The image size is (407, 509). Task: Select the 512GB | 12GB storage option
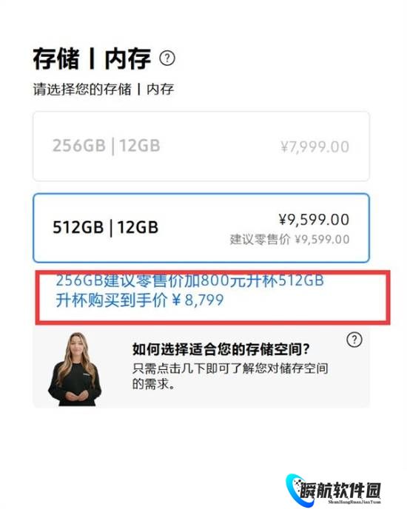tap(201, 228)
